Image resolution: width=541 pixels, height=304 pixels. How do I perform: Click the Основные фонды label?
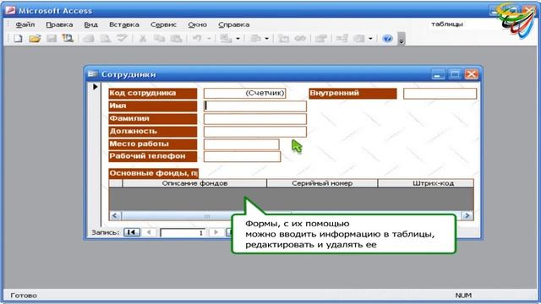tap(154, 173)
